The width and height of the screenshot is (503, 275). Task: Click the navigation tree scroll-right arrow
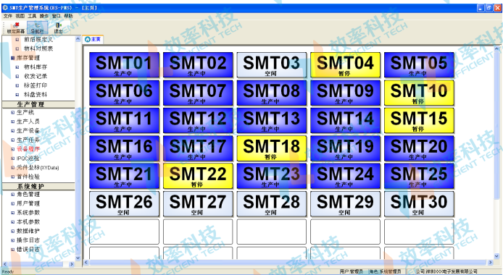pyautogui.click(x=72, y=264)
